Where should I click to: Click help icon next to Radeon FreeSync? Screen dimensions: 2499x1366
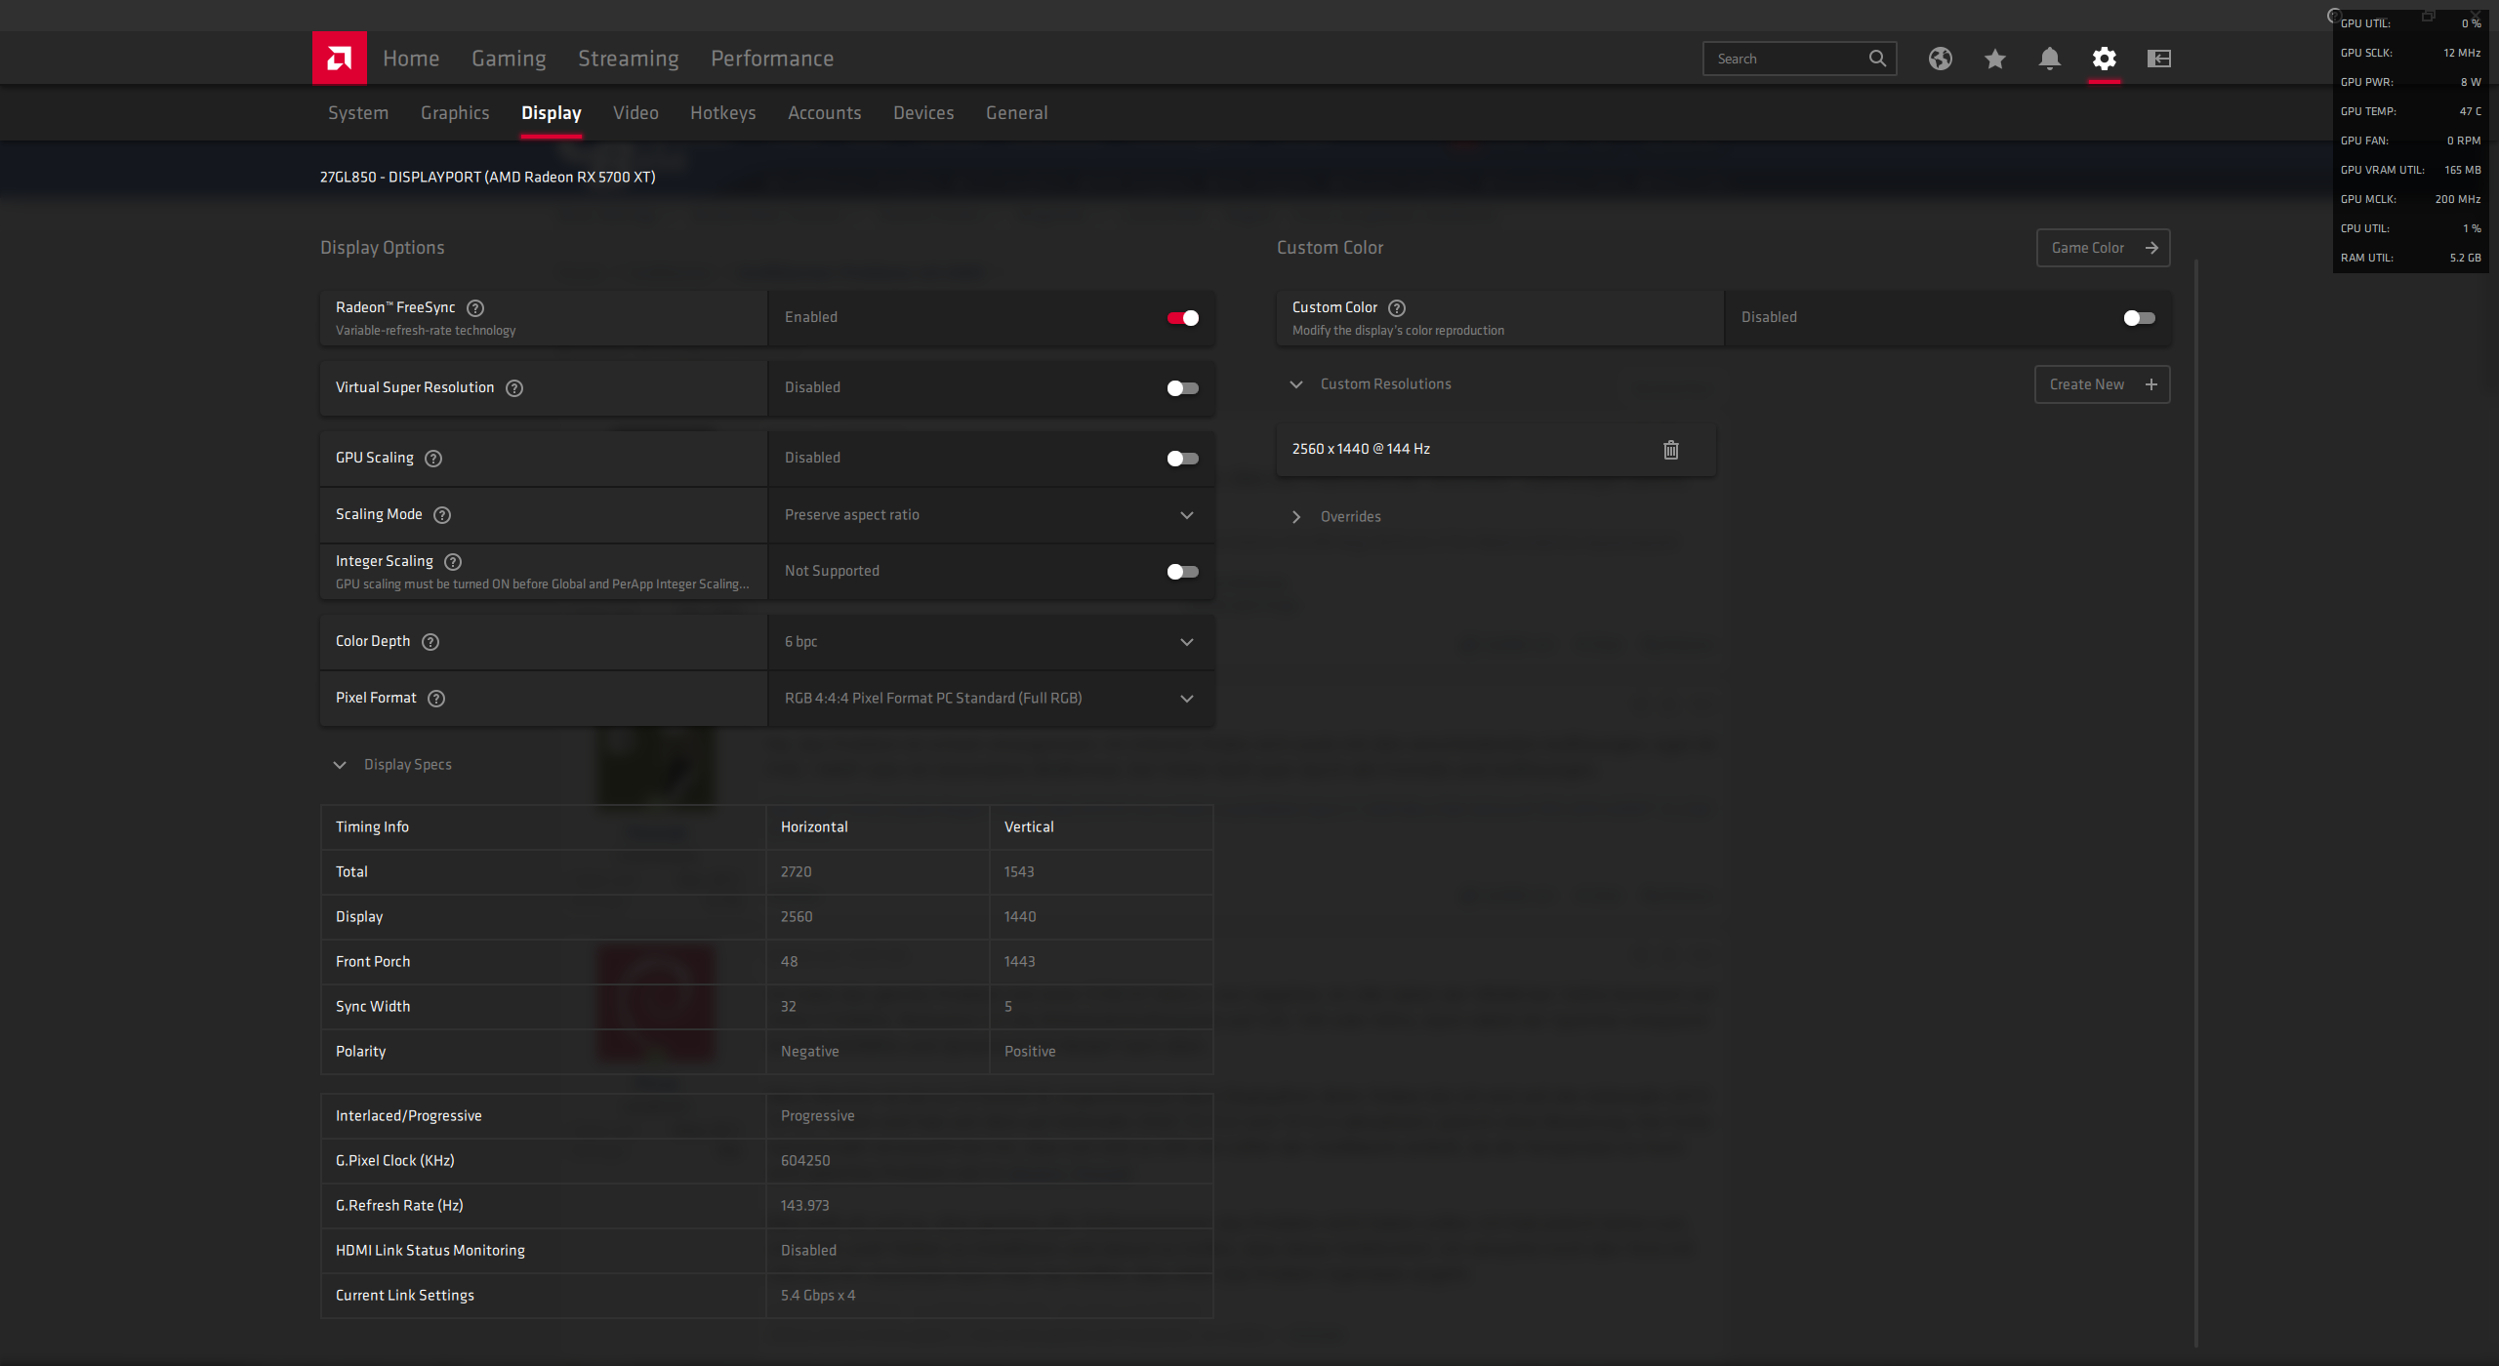[475, 308]
